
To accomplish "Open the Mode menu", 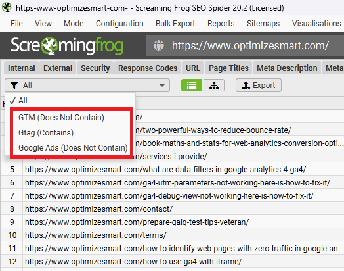I will pos(74,24).
